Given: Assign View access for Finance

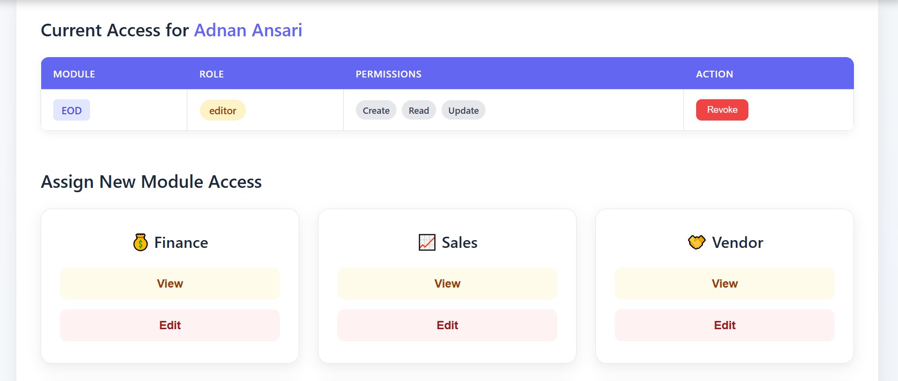Looking at the screenshot, I should coord(170,284).
